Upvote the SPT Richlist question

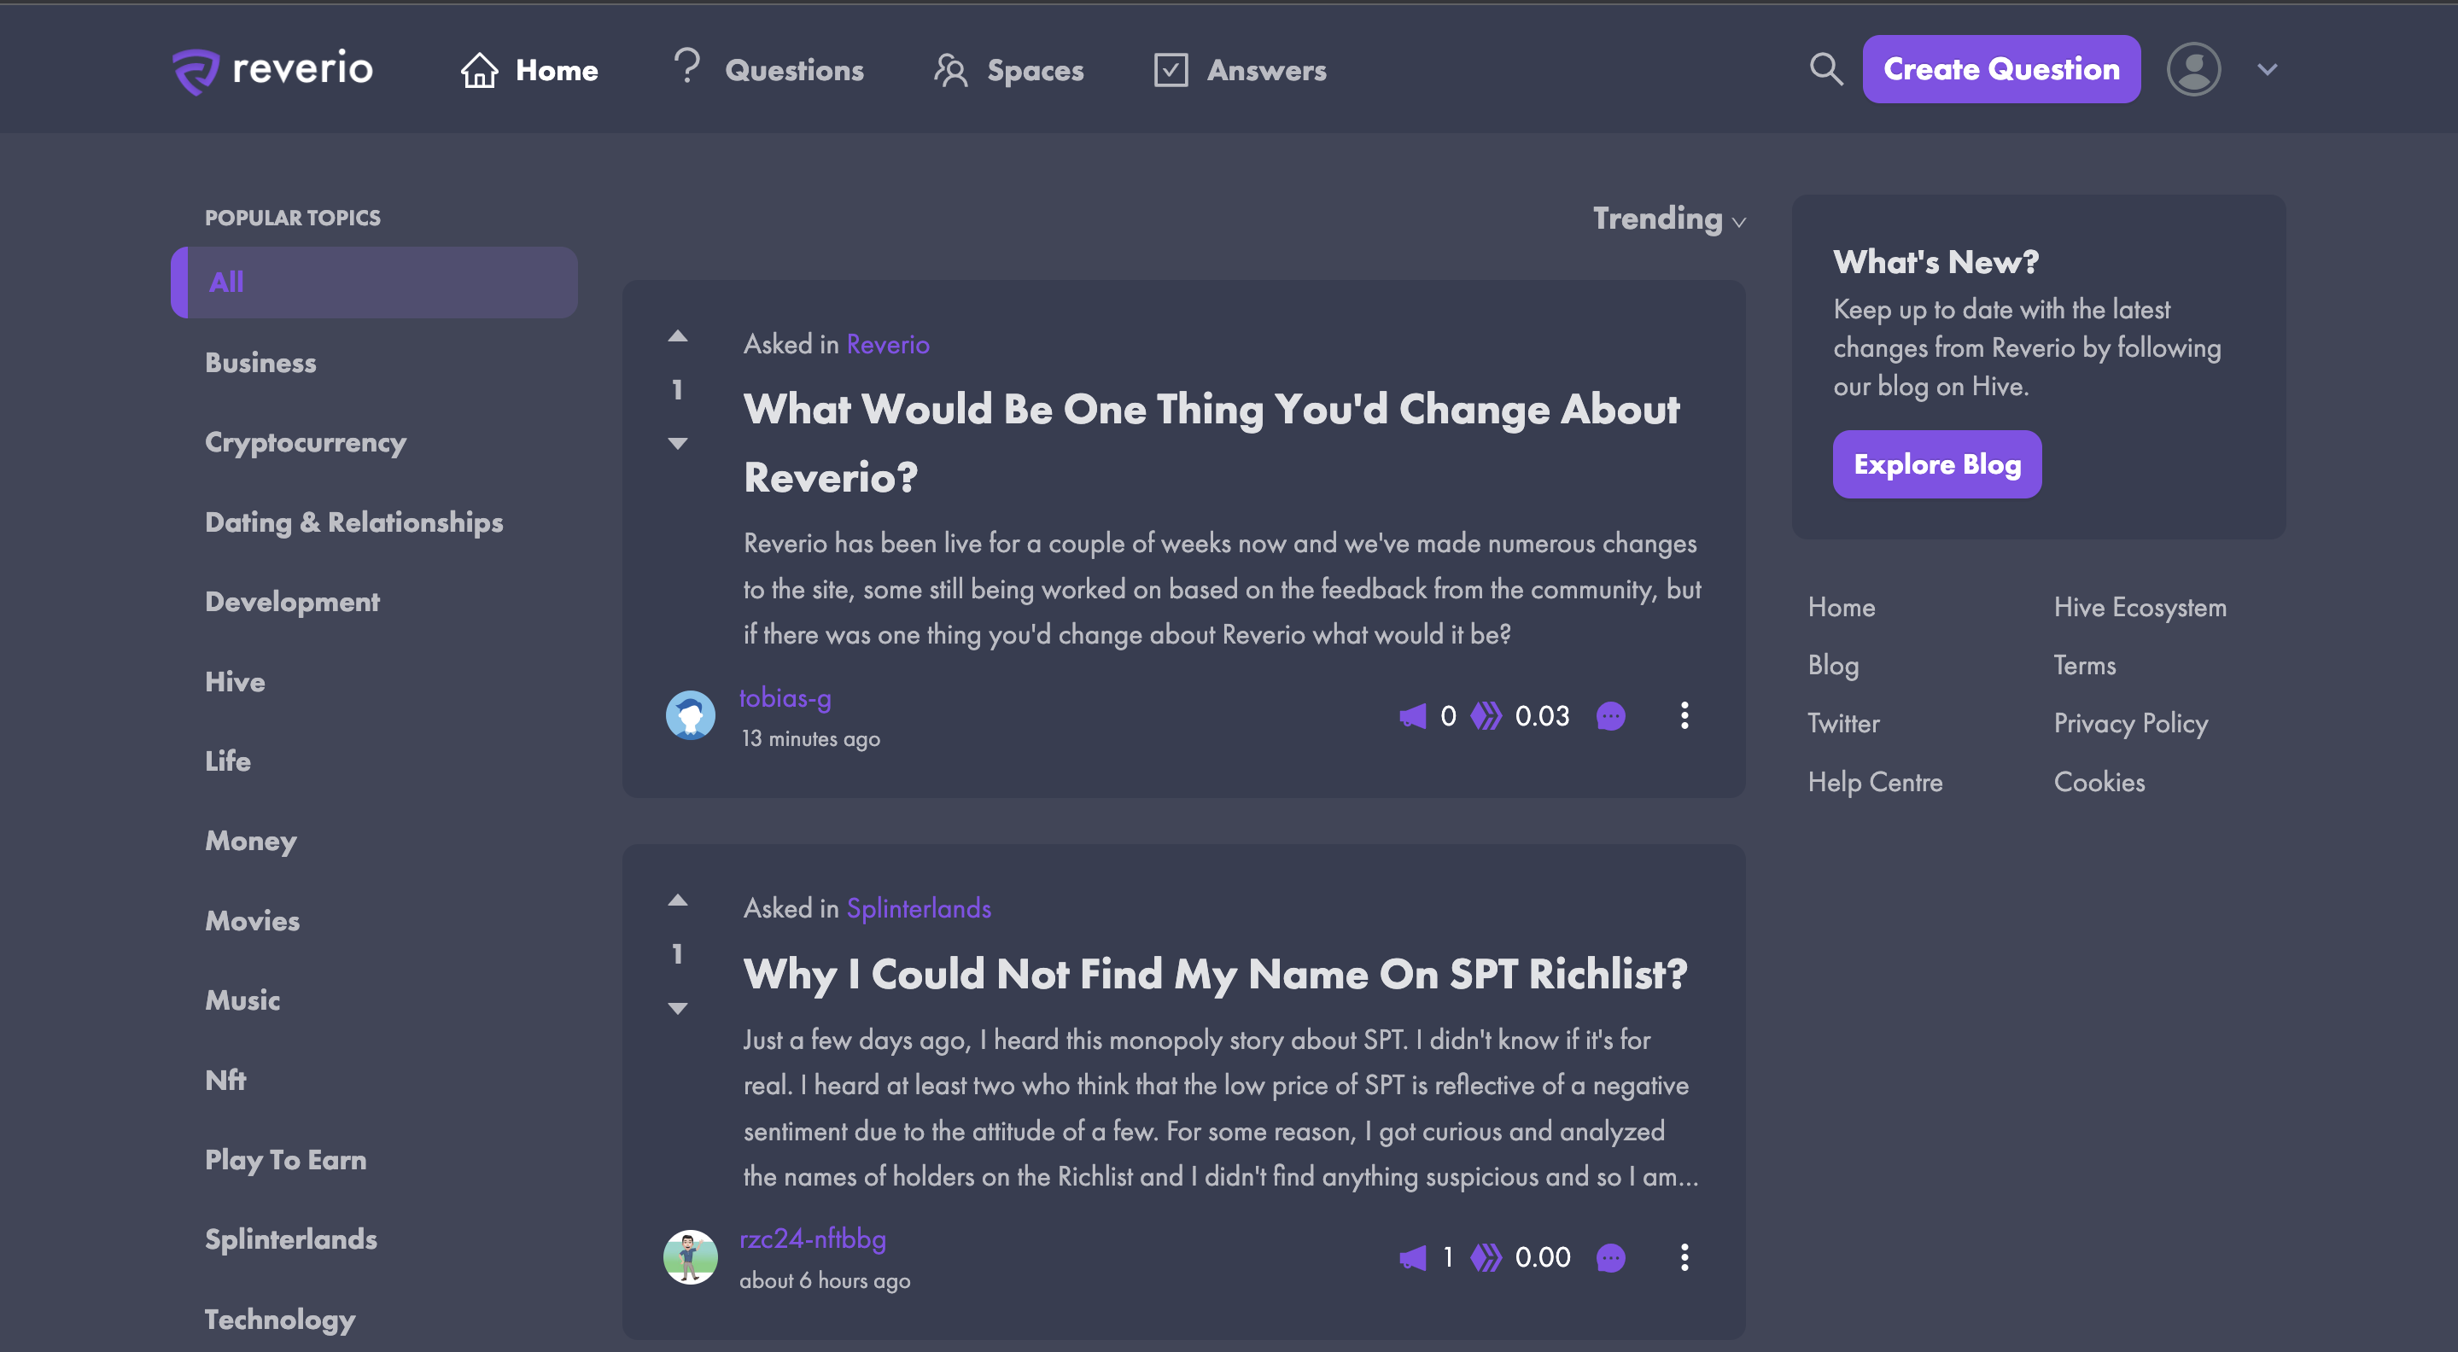click(678, 900)
